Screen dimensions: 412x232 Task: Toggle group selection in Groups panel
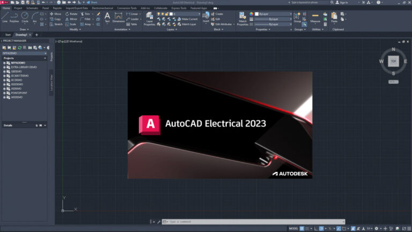click(304, 24)
